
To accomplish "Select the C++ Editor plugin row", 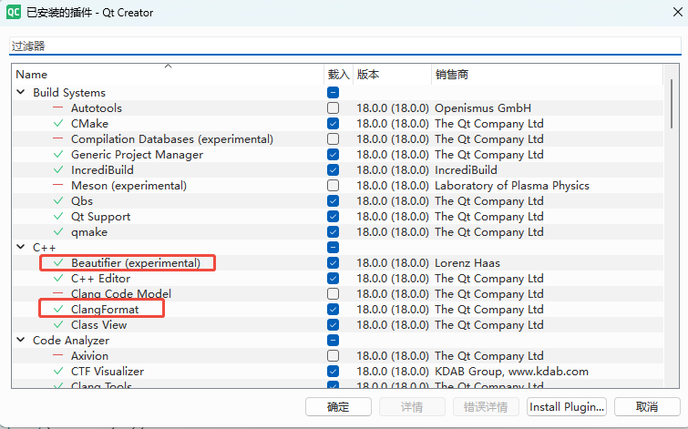I will point(338,278).
